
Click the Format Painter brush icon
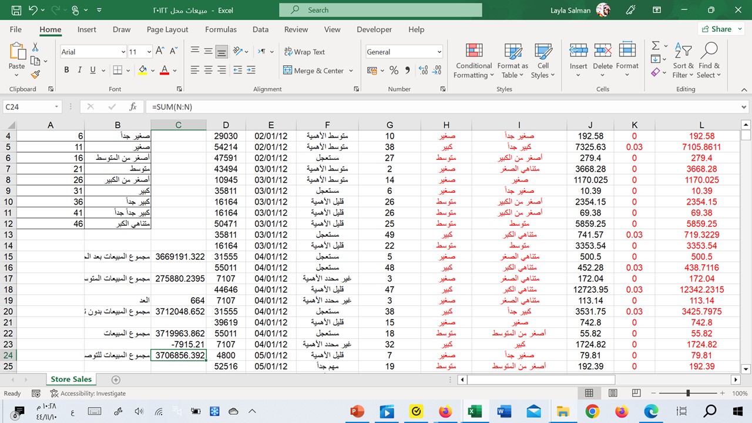[35, 74]
